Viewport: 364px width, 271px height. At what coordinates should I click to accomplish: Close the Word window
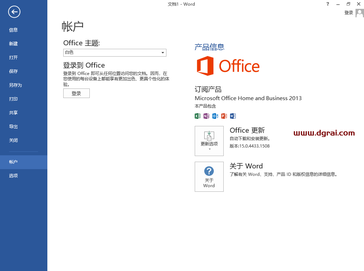(x=358, y=4)
